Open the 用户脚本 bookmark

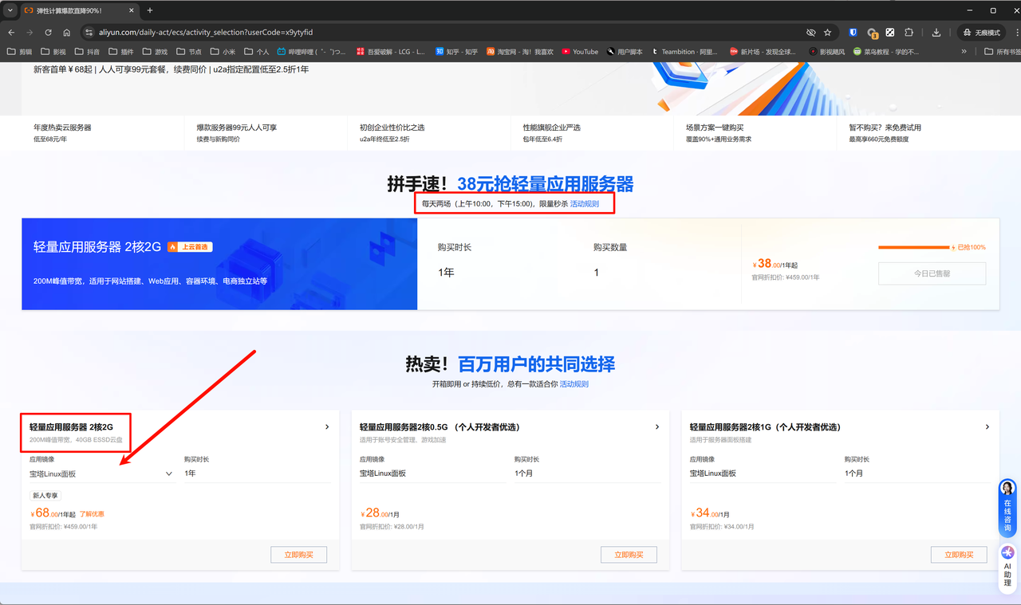(x=625, y=52)
